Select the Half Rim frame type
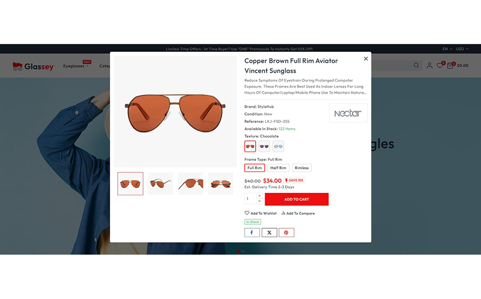 [x=278, y=168]
